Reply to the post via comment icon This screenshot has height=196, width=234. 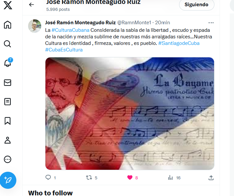(48, 177)
